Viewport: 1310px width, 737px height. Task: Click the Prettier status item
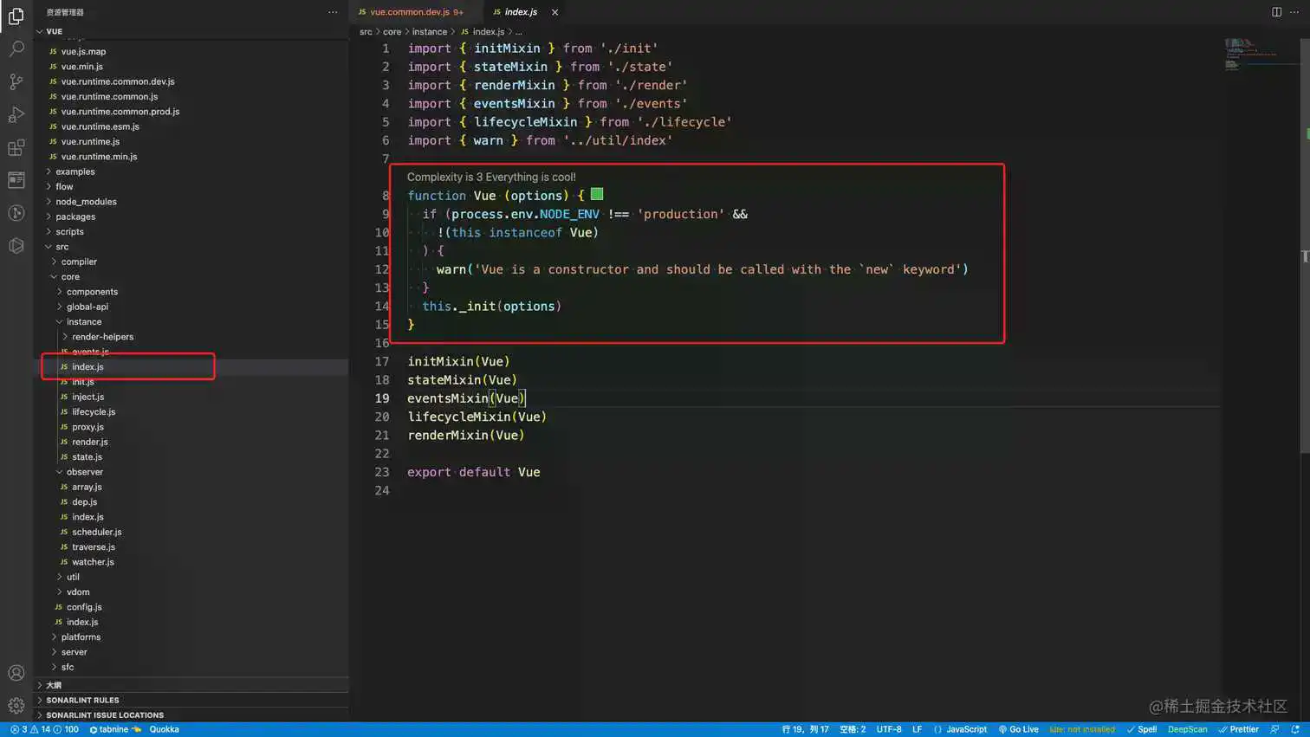[x=1238, y=729]
